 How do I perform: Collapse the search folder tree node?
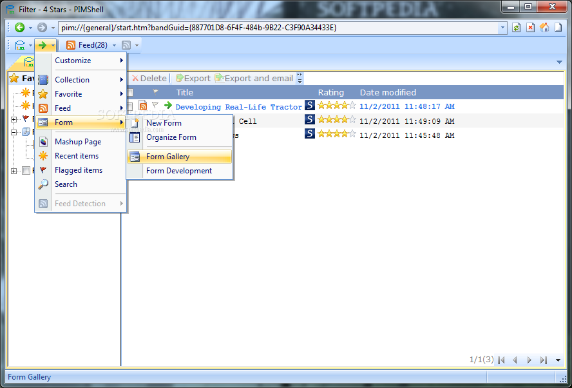(14, 132)
